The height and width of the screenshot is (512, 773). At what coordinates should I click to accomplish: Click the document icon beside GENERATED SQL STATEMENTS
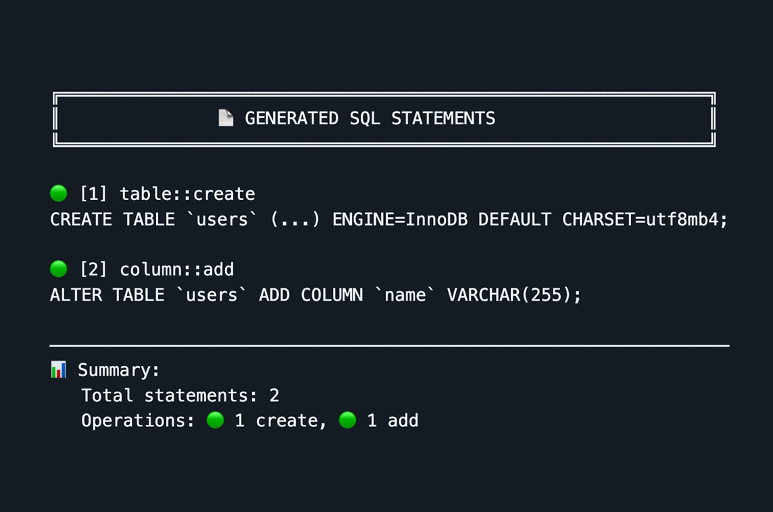[226, 118]
